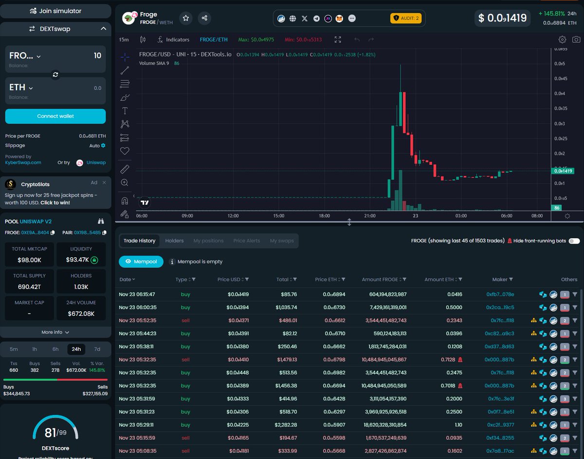The width and height of the screenshot is (584, 459).
Task: Click the amount field showing 10
Action: tap(97, 56)
